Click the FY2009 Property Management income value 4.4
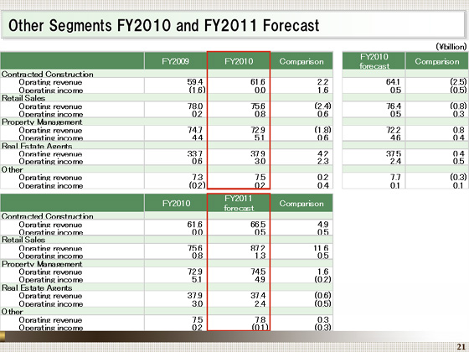469x352 pixels. (x=198, y=137)
